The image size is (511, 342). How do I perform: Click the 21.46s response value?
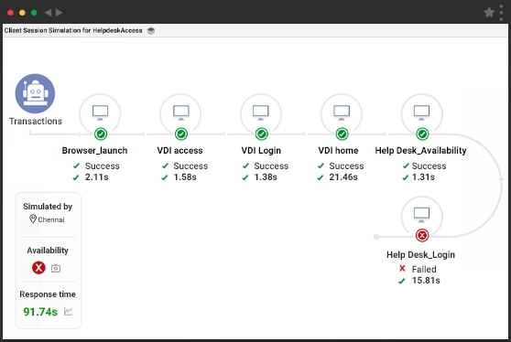tap(343, 177)
